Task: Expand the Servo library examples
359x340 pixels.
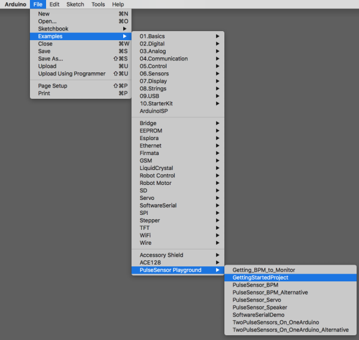Action: (x=178, y=198)
